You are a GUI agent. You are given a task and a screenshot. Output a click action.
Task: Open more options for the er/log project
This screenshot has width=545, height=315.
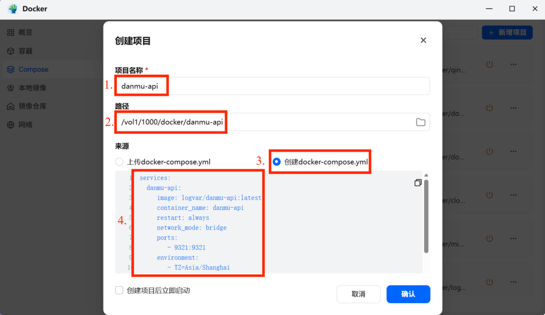pyautogui.click(x=513, y=281)
